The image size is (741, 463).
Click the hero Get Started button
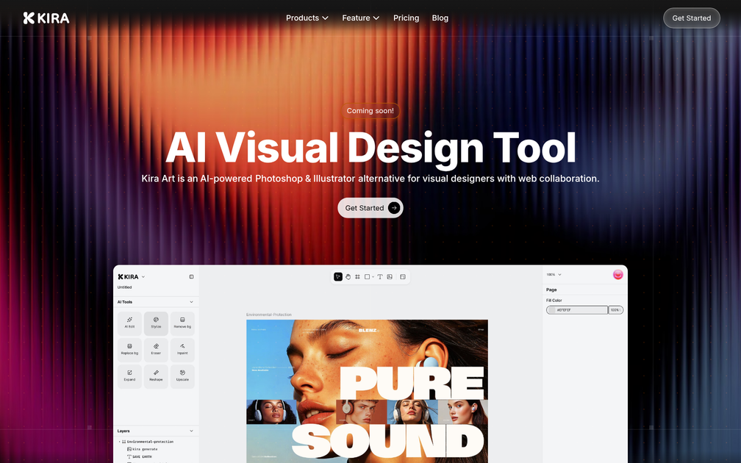point(370,208)
